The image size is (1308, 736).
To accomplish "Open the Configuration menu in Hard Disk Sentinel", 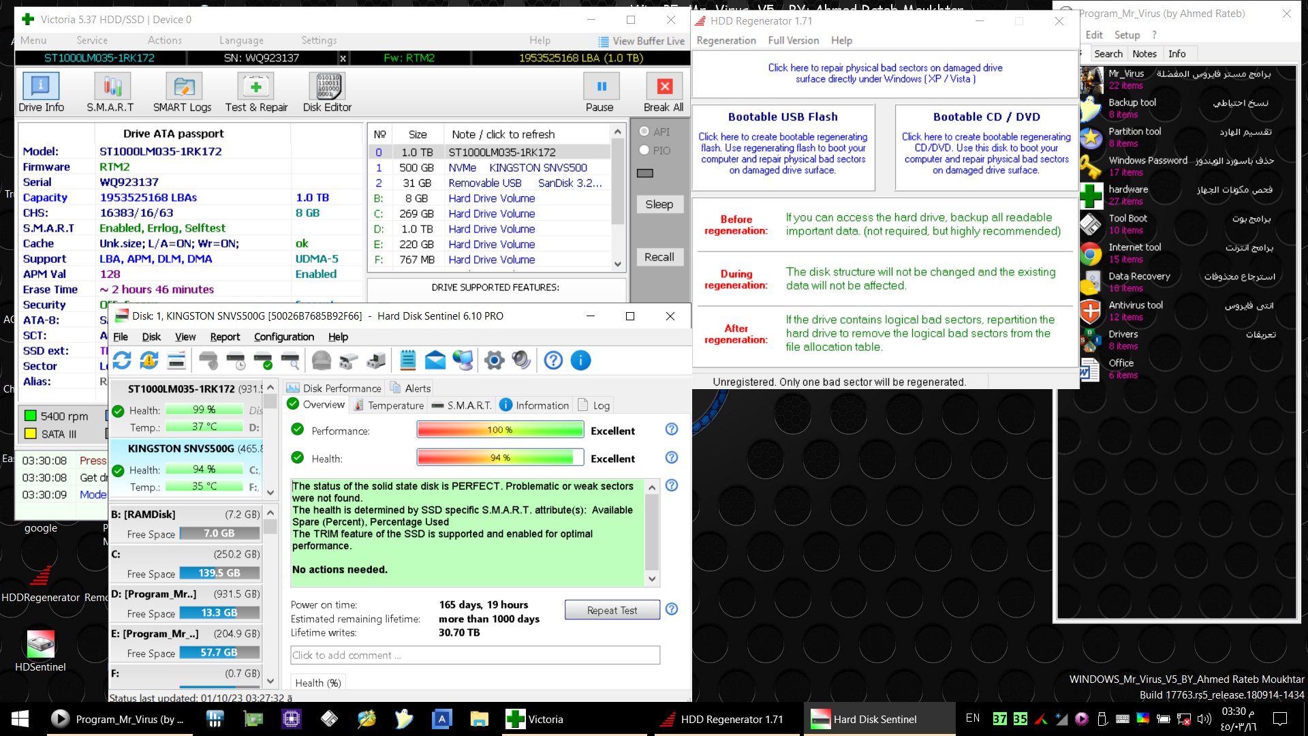I will (x=284, y=337).
